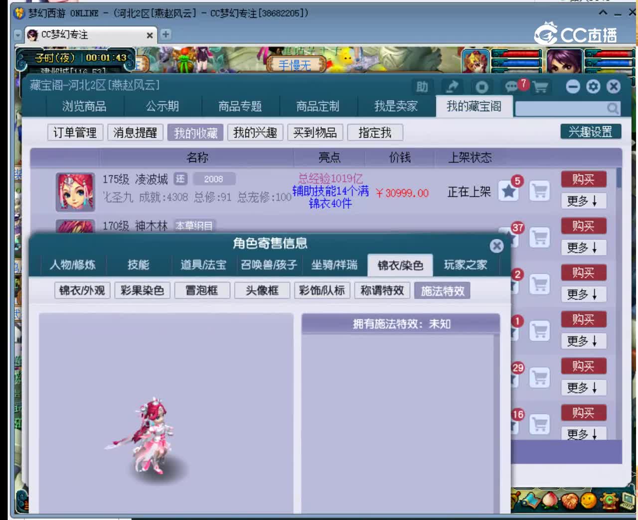The height and width of the screenshot is (520, 638).
Task: Click the round refresh icon in header
Action: 481,87
